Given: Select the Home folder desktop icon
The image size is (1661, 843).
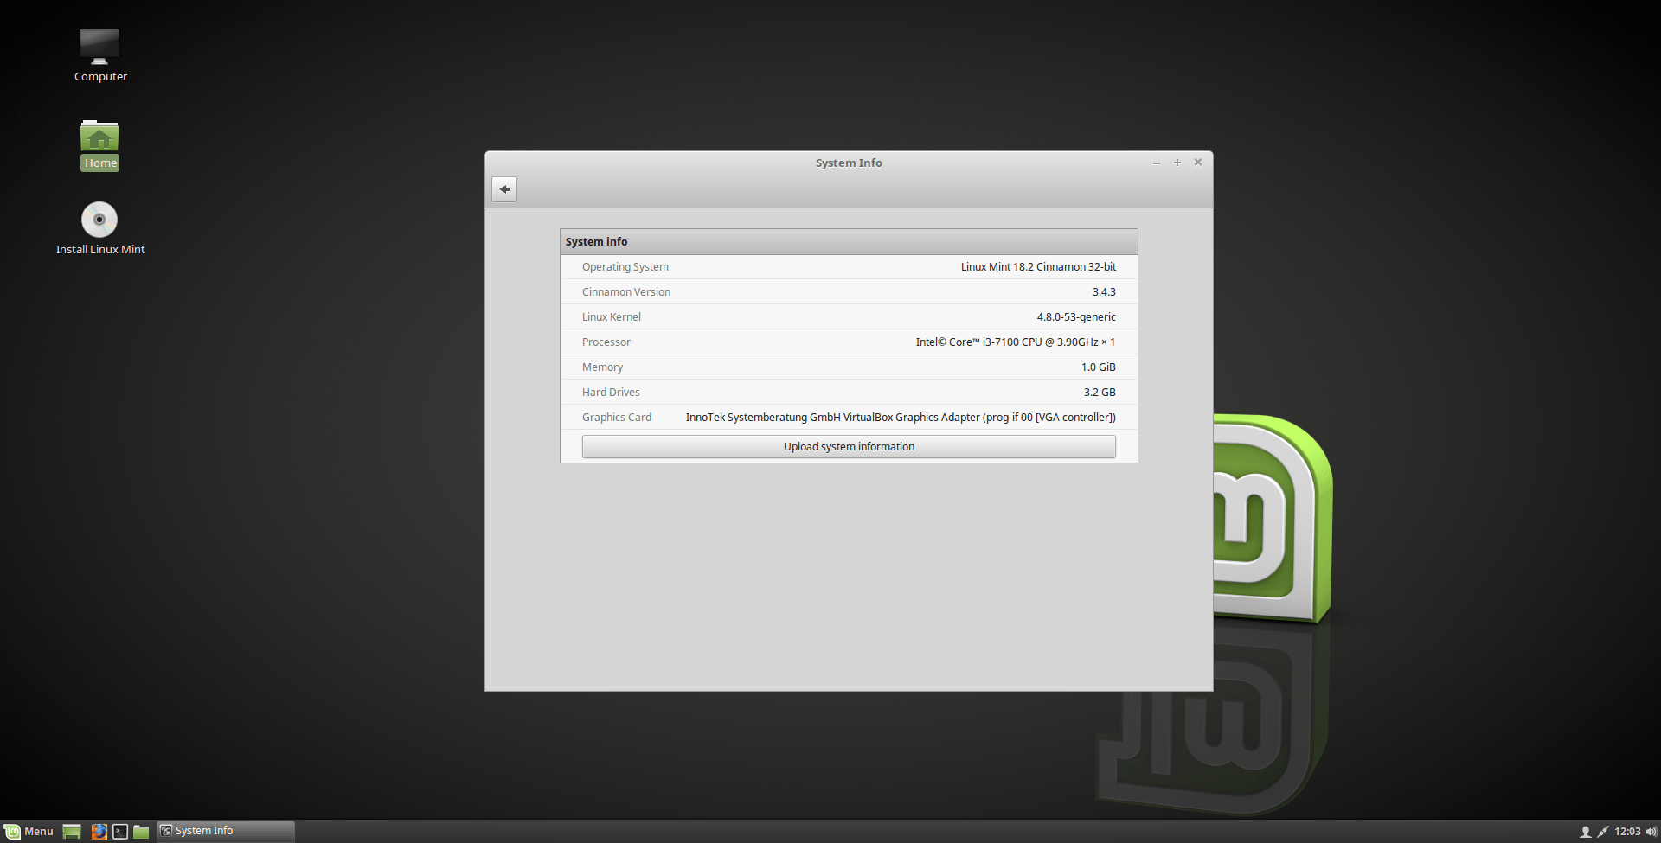Looking at the screenshot, I should (x=100, y=145).
